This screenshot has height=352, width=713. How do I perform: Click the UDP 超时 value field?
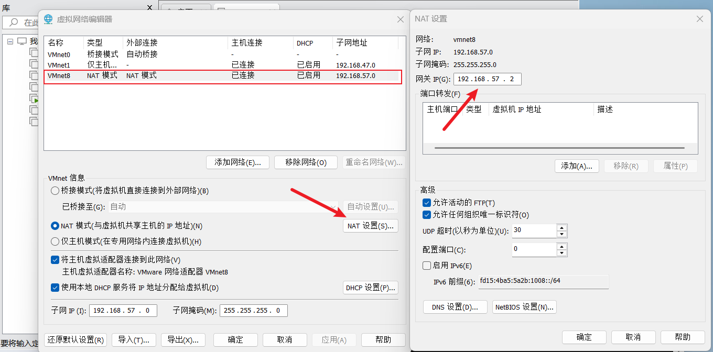point(534,231)
